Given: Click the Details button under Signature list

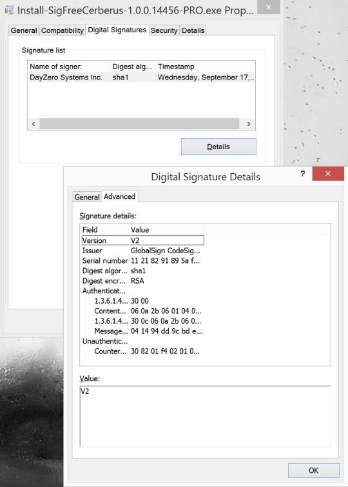Looking at the screenshot, I should coord(218,147).
